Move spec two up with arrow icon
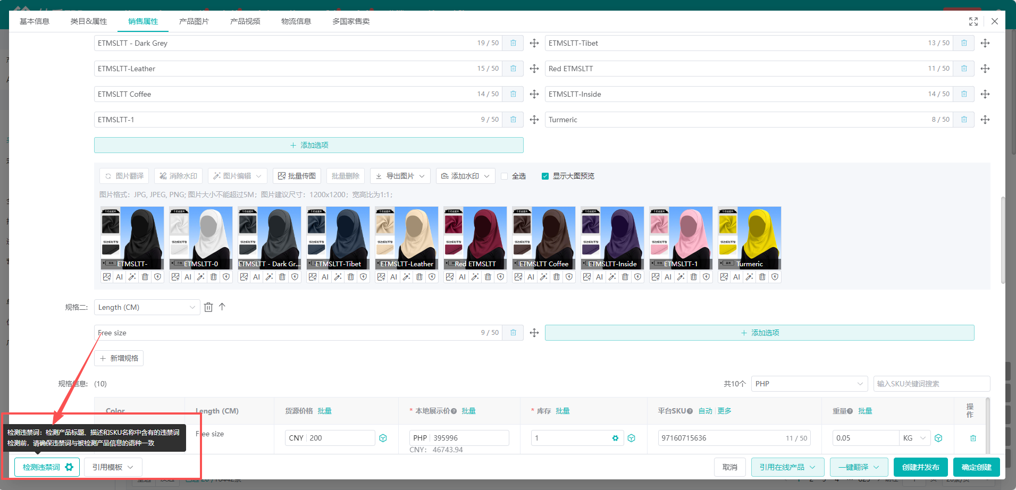The width and height of the screenshot is (1016, 490). coord(222,307)
